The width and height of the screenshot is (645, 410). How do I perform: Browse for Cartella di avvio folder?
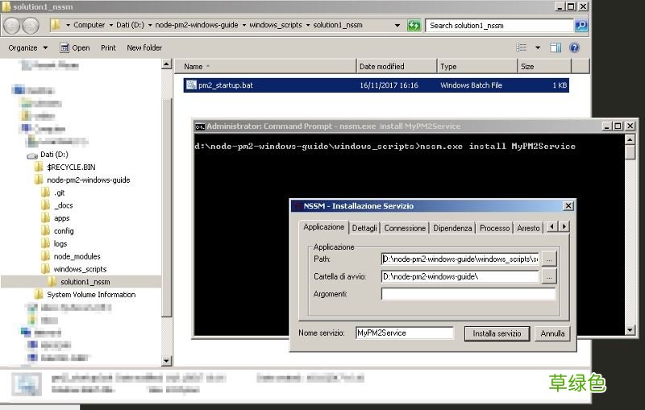(x=549, y=276)
